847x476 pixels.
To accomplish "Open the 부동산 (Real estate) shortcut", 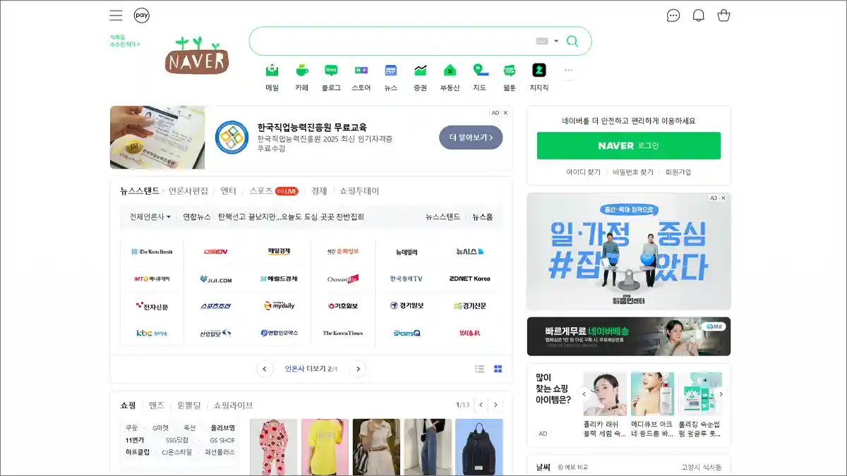I will point(450,78).
